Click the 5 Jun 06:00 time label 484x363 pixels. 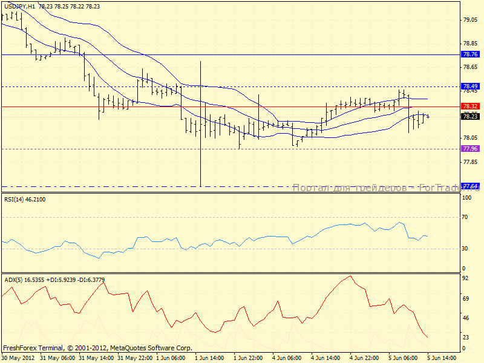403,358
